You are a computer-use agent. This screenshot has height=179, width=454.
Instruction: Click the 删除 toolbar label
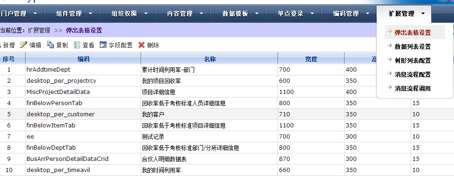pyautogui.click(x=153, y=45)
